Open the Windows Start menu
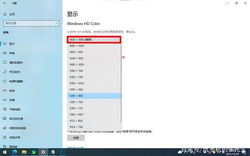Screen dimensions: 250x156 pyautogui.click(x=5, y=152)
